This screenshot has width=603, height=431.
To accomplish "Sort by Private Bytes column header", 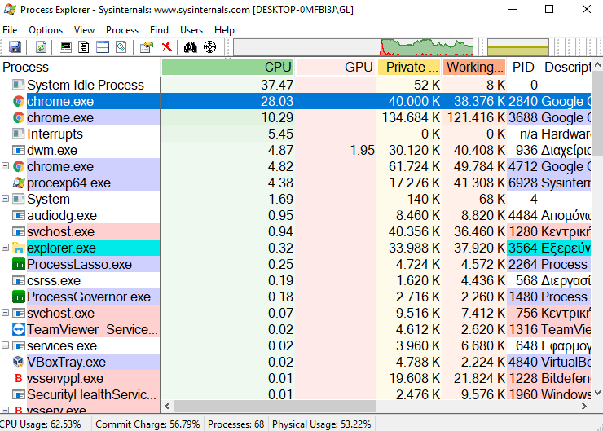I will [x=409, y=67].
